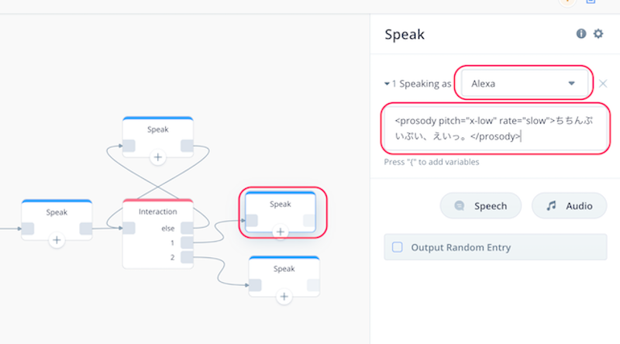Viewport: 620px width, 344px height.
Task: Click the Speech button
Action: (x=480, y=205)
